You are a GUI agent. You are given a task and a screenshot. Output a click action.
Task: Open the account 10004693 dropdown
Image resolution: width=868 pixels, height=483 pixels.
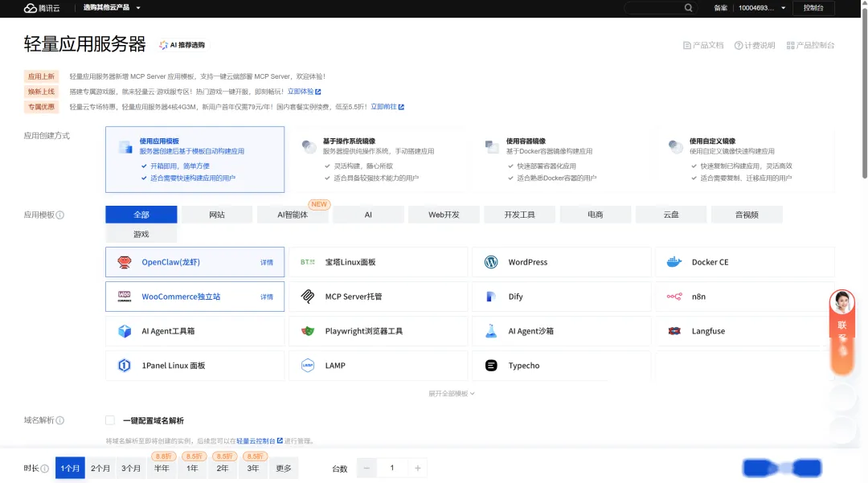click(762, 8)
